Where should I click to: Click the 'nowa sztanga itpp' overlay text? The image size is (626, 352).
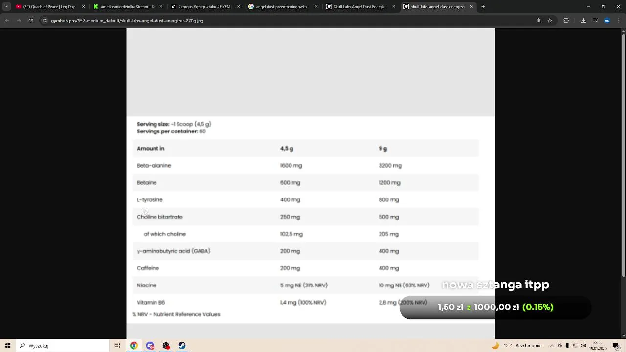(495, 285)
